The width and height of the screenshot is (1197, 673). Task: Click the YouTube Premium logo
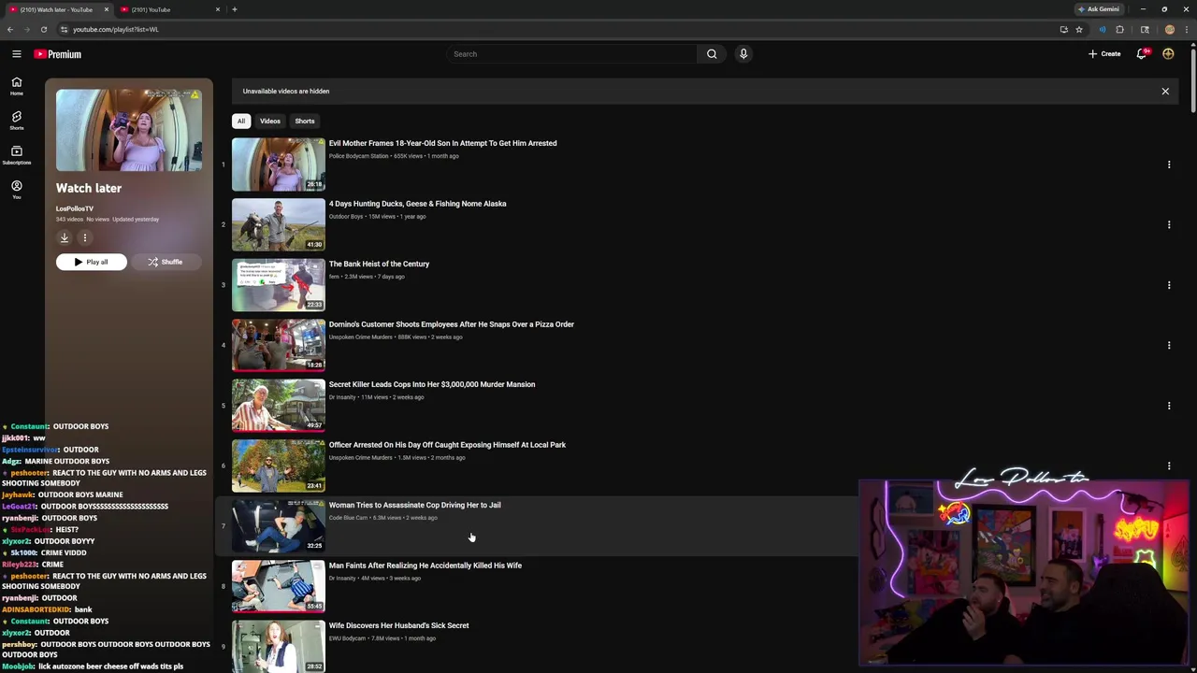58,54
